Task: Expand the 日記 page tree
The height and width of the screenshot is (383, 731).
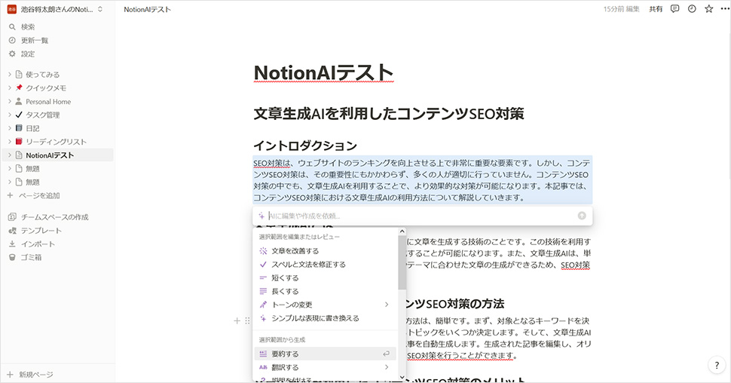Action: click(9, 128)
